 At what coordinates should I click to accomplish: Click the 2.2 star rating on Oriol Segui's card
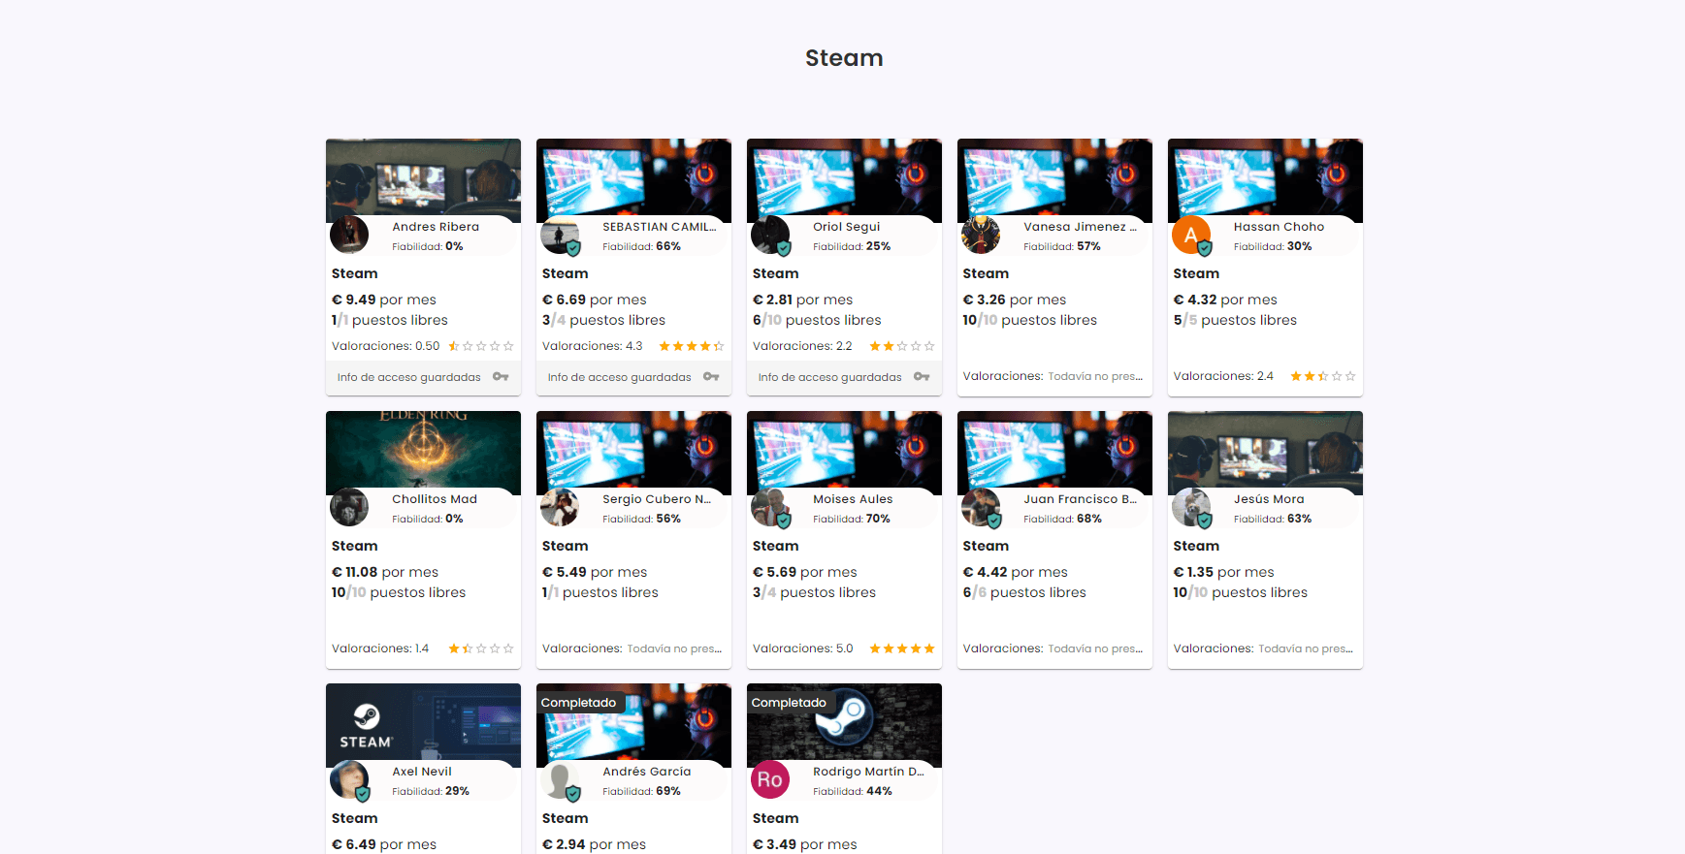click(x=902, y=346)
